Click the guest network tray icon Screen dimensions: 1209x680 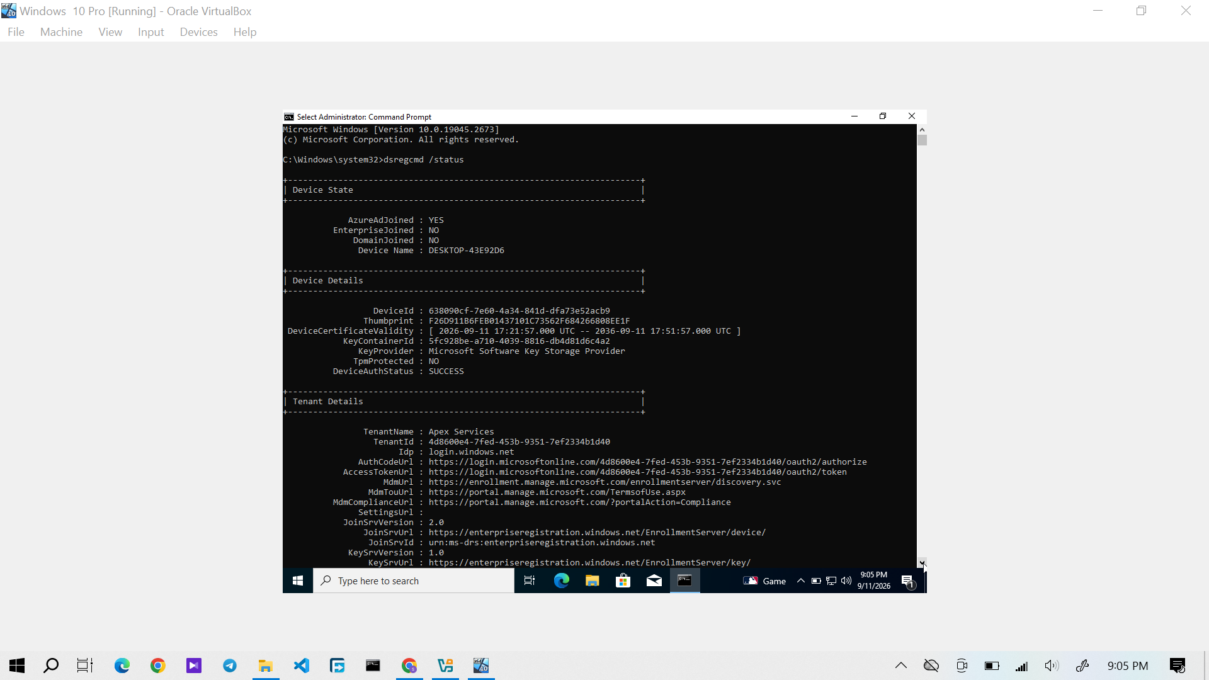point(831,581)
